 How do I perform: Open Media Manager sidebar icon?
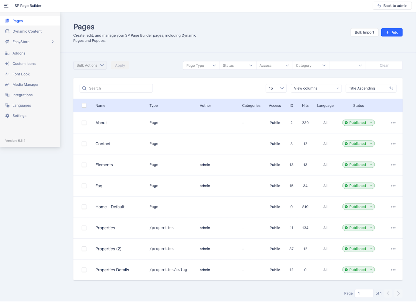[x=7, y=84]
